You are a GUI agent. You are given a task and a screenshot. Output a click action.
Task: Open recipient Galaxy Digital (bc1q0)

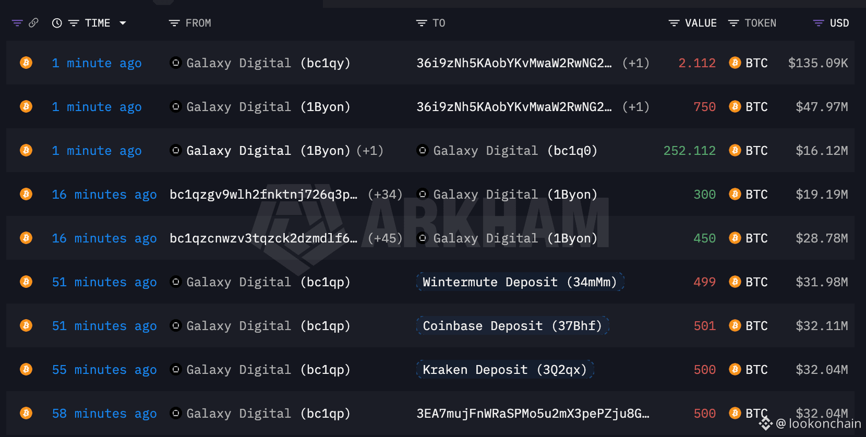click(515, 151)
